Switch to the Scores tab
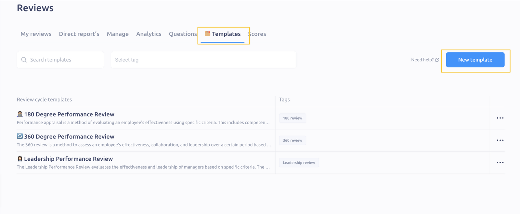The height and width of the screenshot is (214, 520). (x=257, y=34)
